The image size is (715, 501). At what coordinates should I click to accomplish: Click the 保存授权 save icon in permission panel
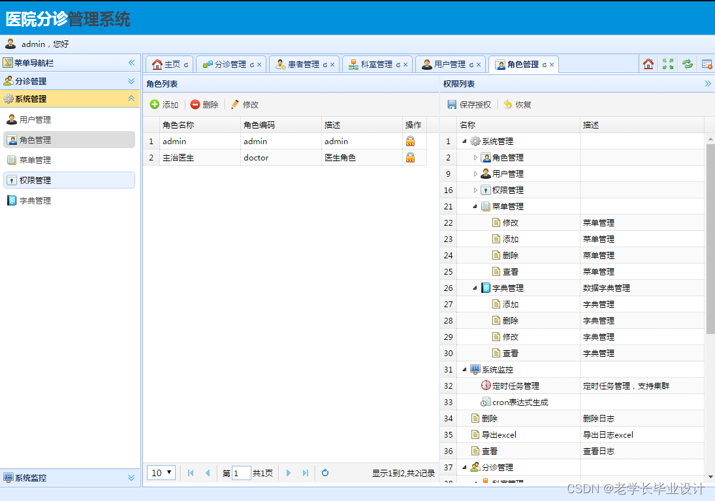(x=453, y=104)
